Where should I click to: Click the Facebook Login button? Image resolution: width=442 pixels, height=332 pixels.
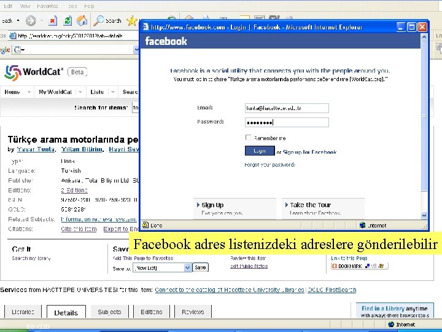[260, 151]
